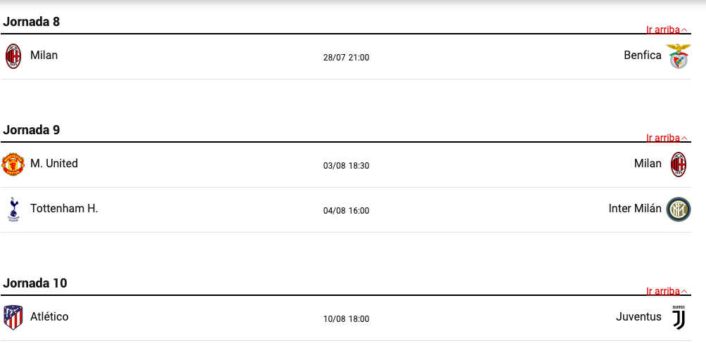This screenshot has height=343, width=706.
Task: Click the Milan crest in Jornada 9
Action: (678, 164)
